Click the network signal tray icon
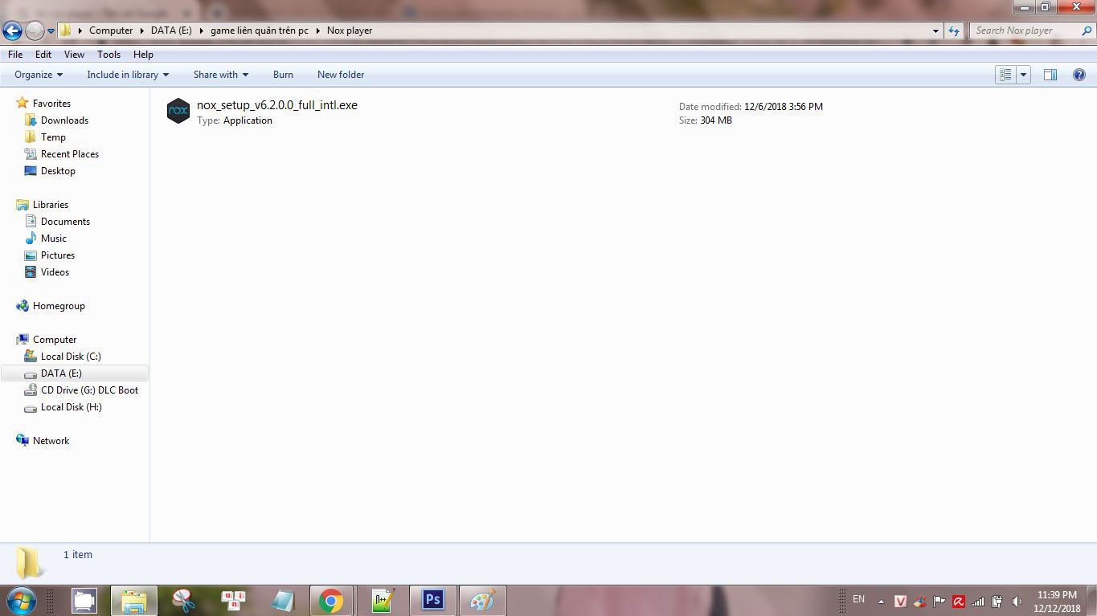 (x=978, y=601)
